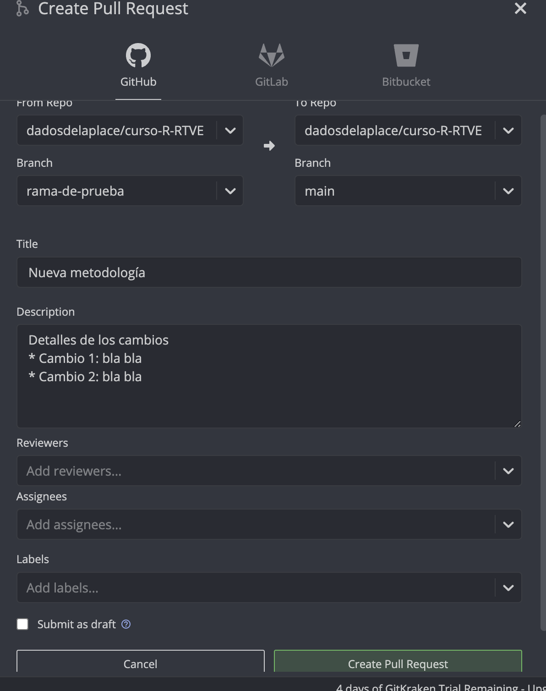Click the pull request icon in header

pos(22,8)
